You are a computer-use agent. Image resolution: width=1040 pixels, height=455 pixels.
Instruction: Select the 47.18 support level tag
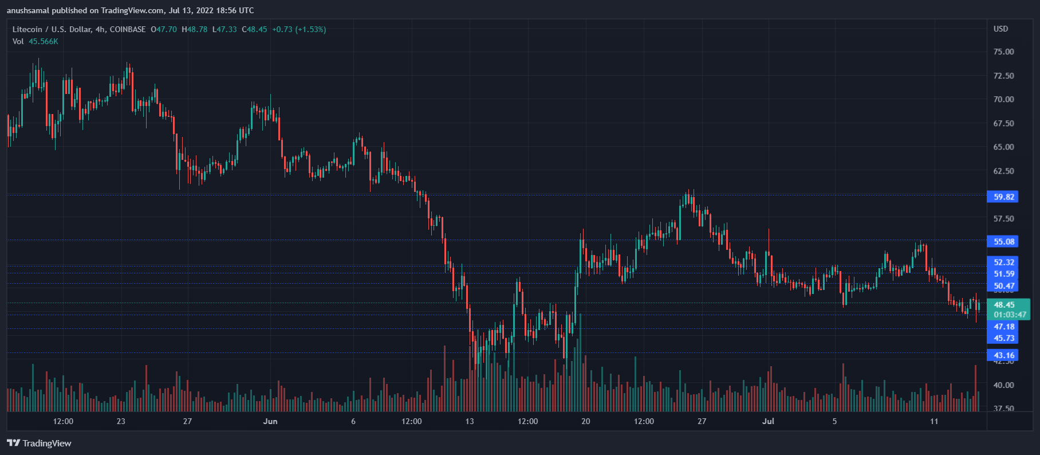pos(1003,327)
